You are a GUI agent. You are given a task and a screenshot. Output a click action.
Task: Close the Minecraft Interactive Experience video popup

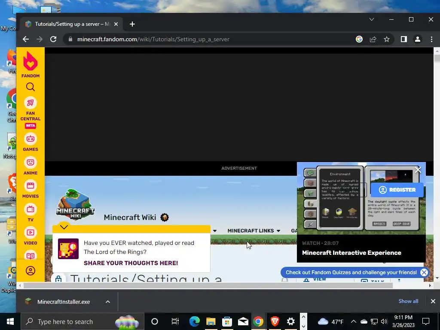418,170
